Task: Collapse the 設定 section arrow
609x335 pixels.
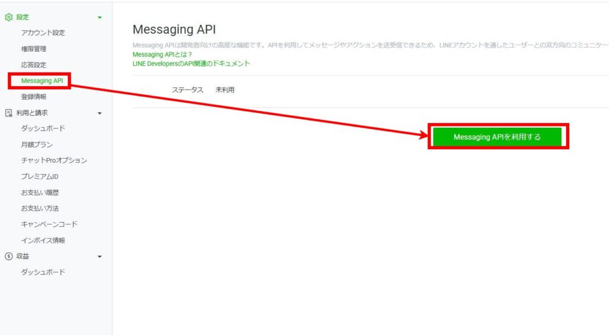Action: 100,17
